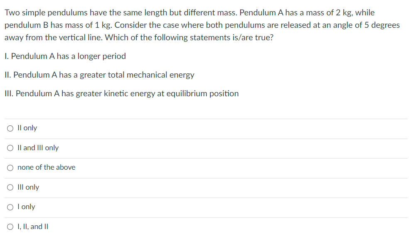Click the 'none of the above' label text
Image resolution: width=411 pixels, height=244 pixels.
[x=46, y=168]
